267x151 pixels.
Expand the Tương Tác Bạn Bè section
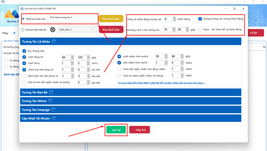[131, 92]
